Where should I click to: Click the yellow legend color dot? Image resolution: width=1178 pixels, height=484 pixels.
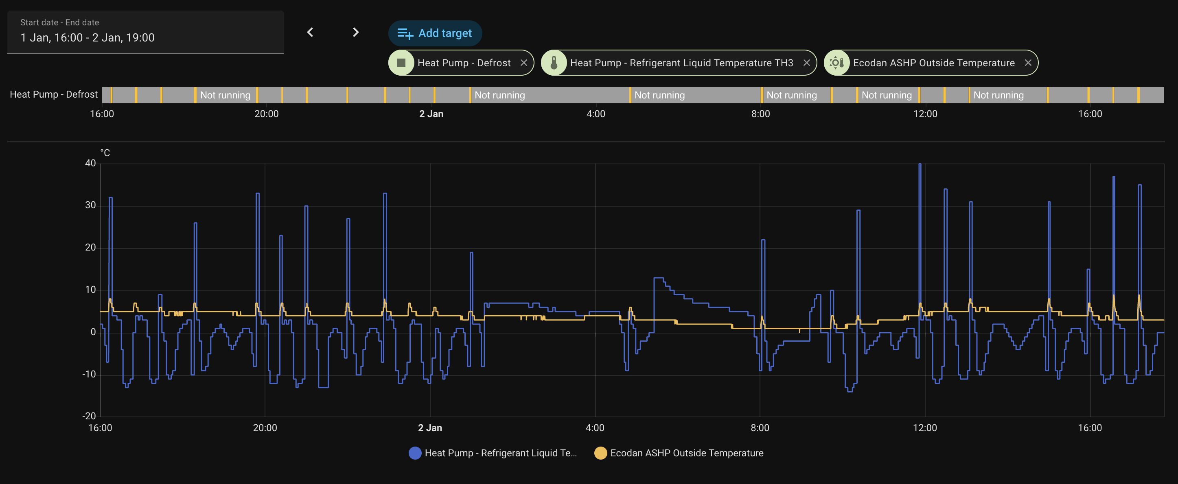[x=600, y=453]
